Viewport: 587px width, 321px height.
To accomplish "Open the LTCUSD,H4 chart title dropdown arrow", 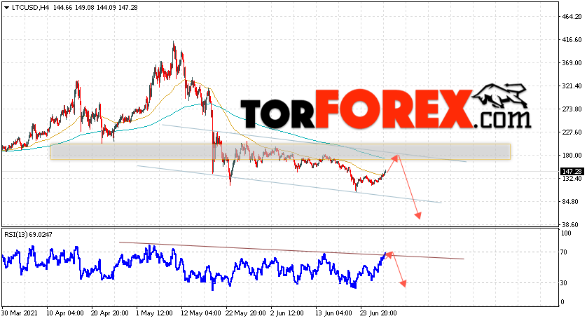I will tap(7, 8).
